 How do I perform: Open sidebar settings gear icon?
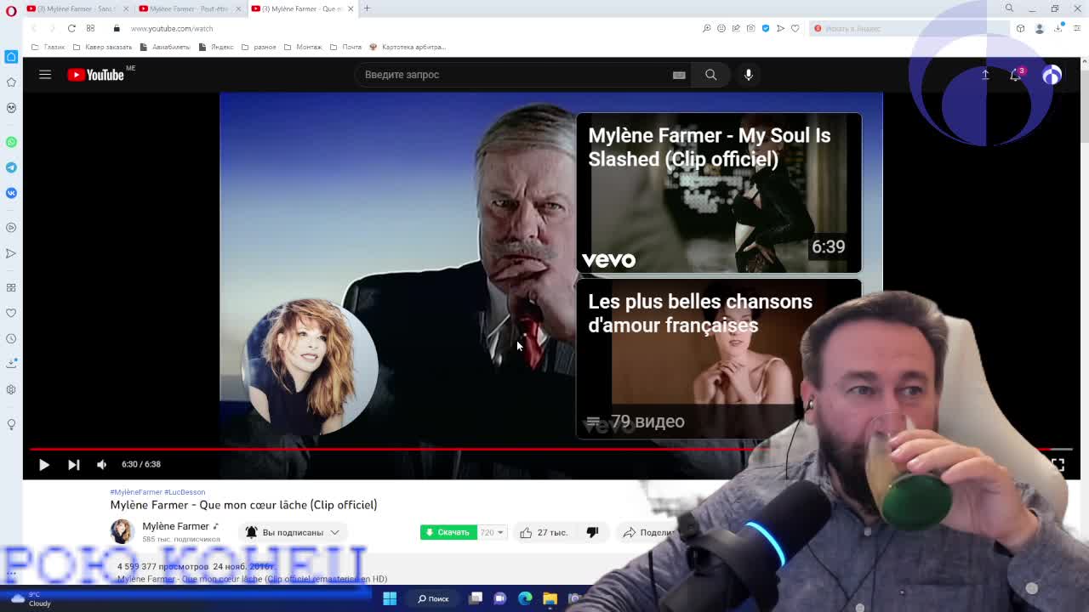[11, 389]
